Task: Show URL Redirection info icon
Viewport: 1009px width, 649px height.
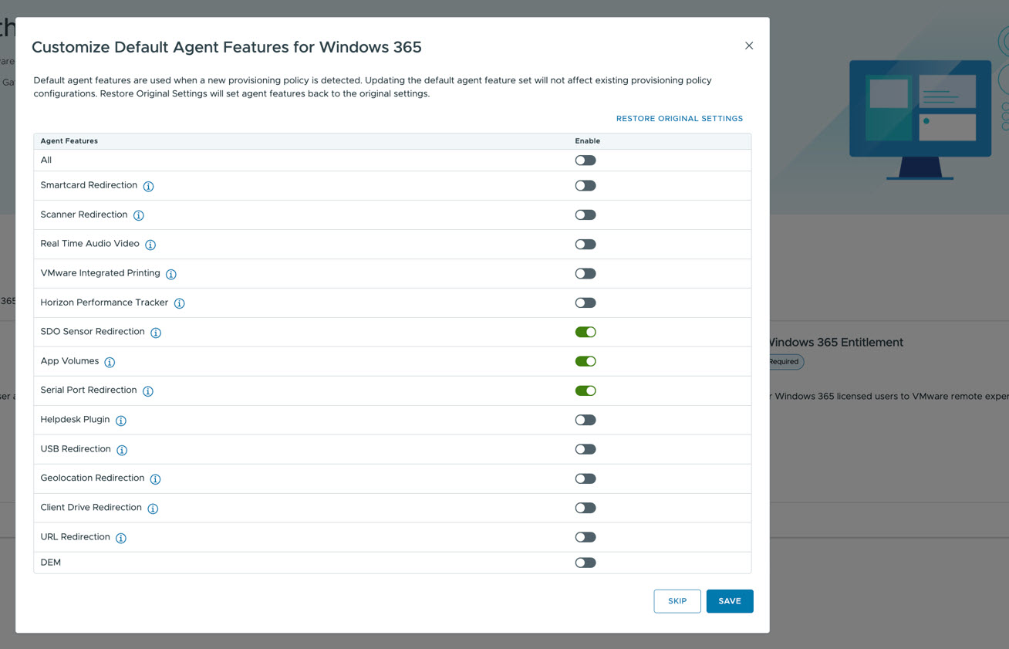Action: coord(121,538)
